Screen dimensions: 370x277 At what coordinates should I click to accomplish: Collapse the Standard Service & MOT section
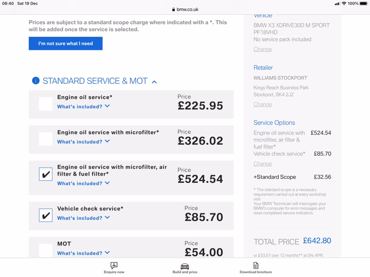(x=154, y=82)
